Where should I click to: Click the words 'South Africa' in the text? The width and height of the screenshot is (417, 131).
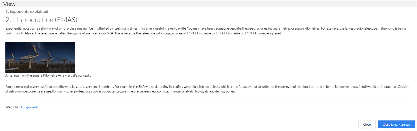point(25,33)
